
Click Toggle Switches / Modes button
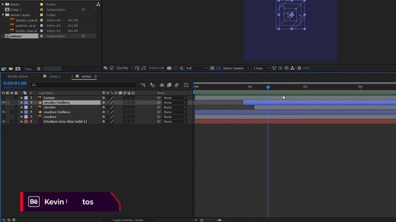coord(128,220)
